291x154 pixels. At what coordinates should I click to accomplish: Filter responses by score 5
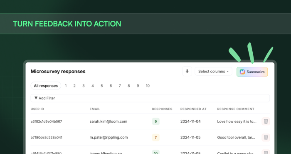pos(102,86)
